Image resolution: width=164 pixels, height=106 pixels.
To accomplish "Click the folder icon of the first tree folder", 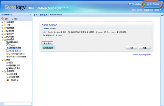I will (5, 22).
